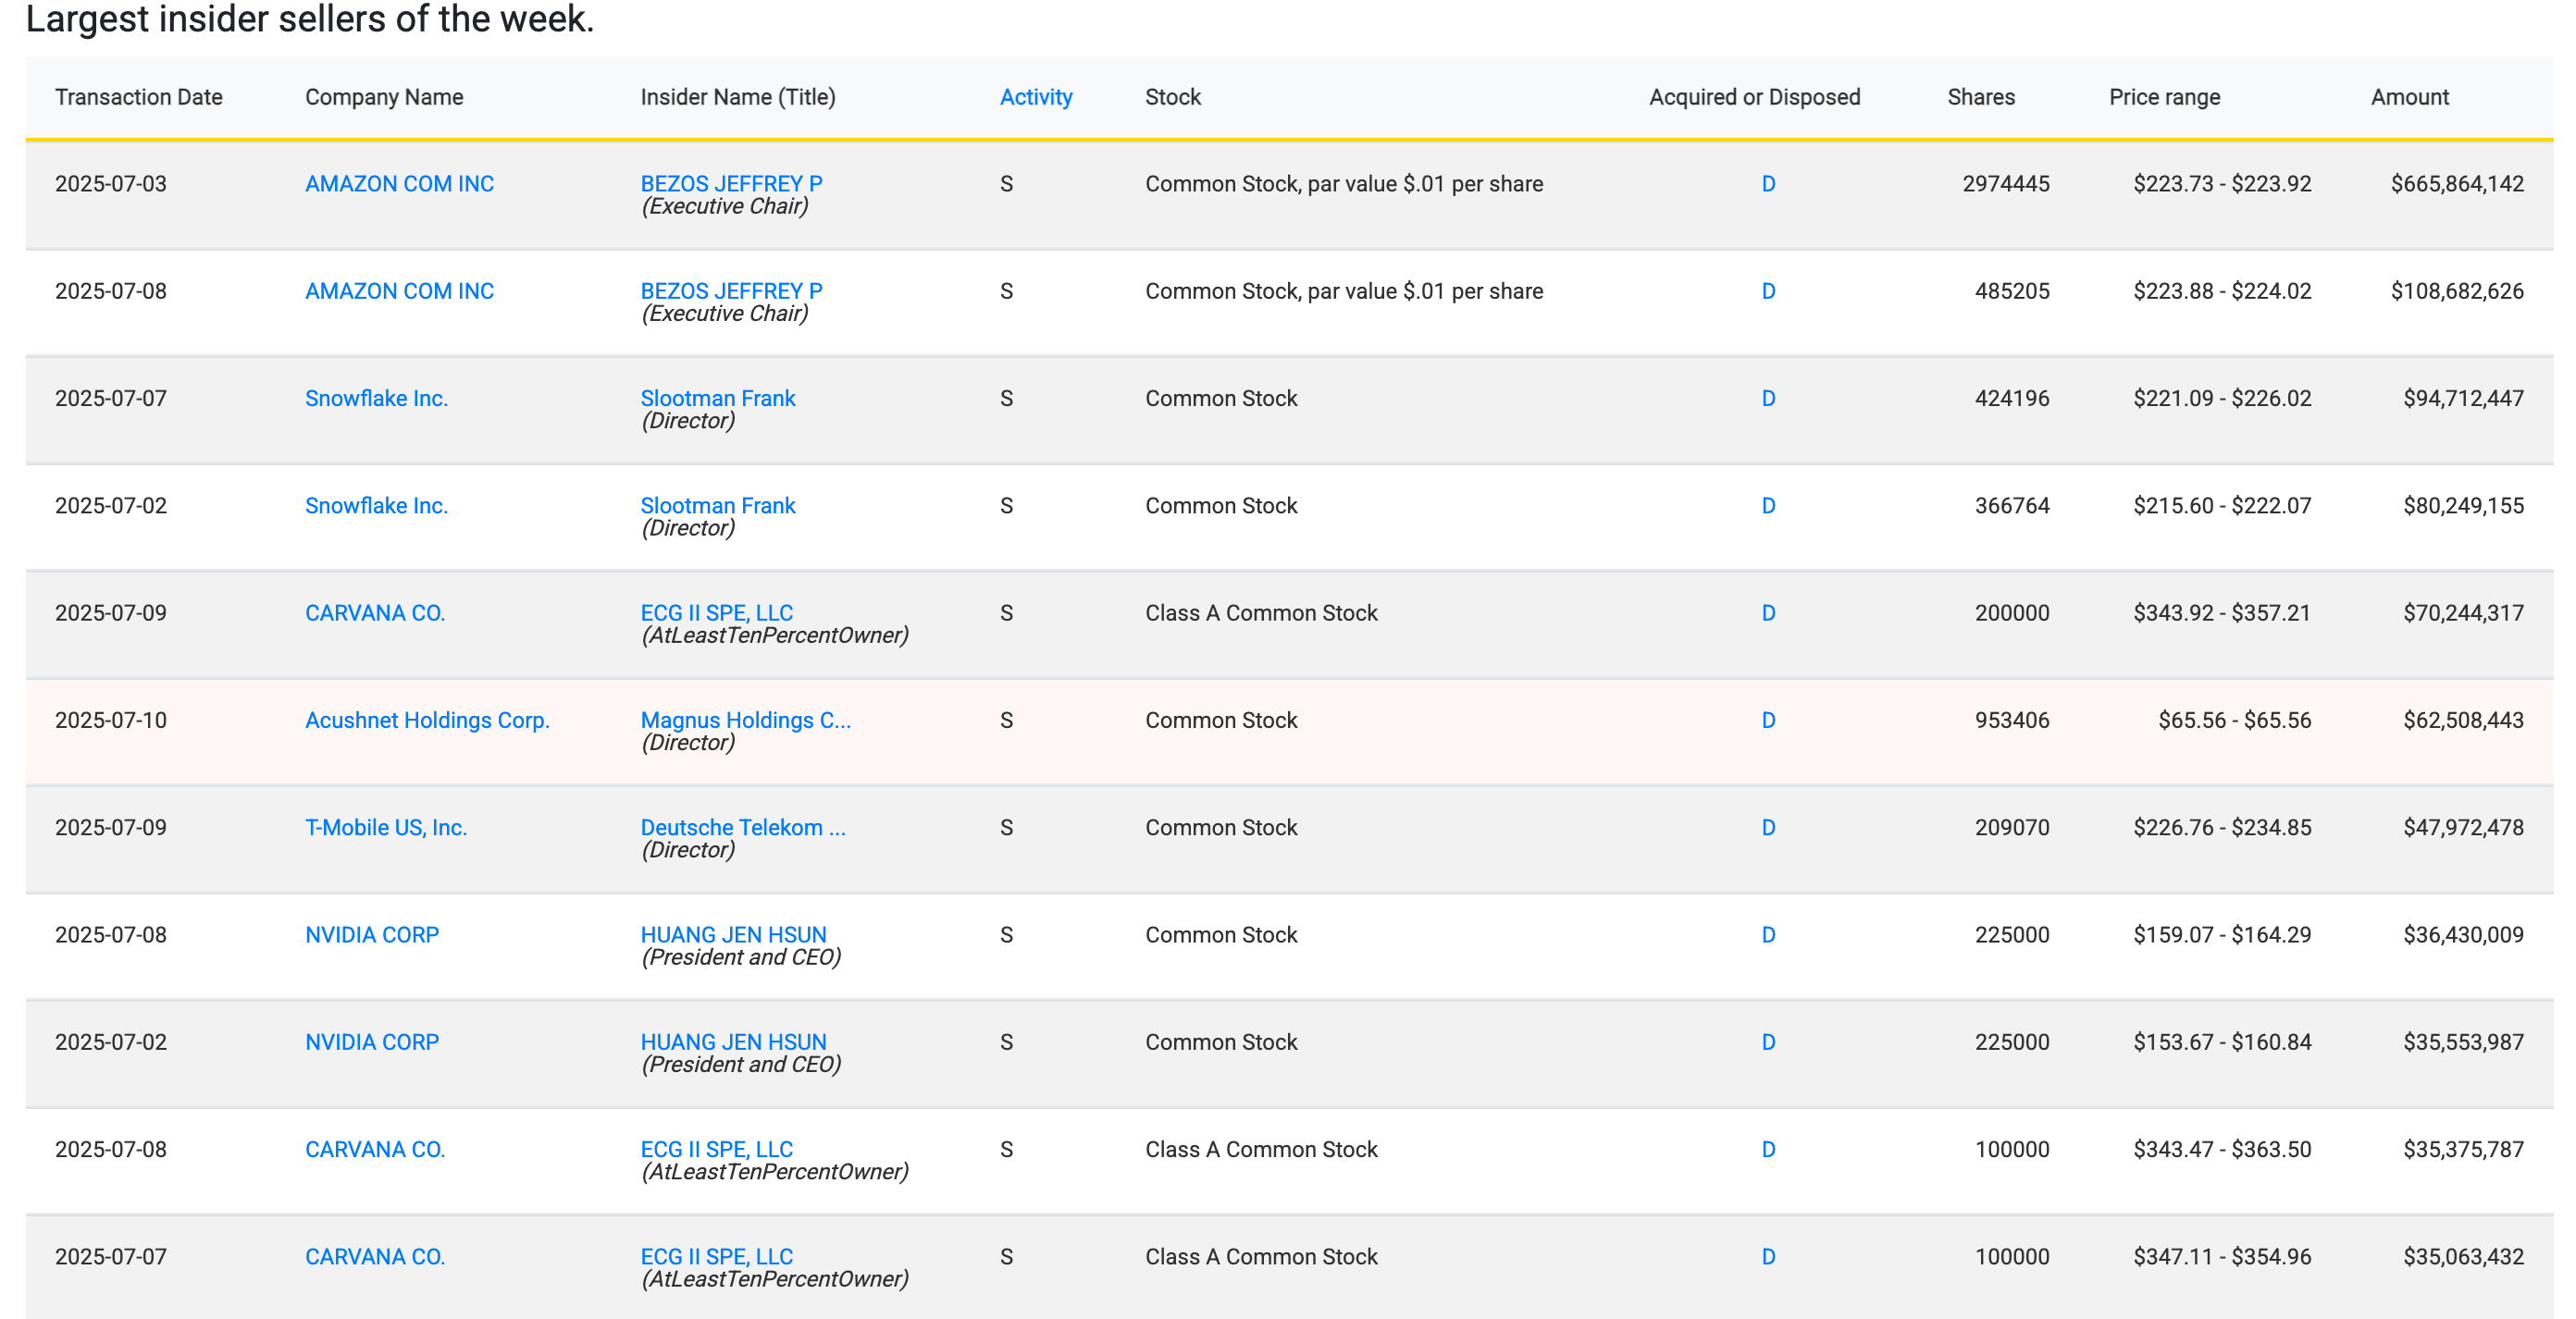Viewport: 2576px width, 1319px height.
Task: Sort table by Activity column header
Action: tap(1035, 97)
